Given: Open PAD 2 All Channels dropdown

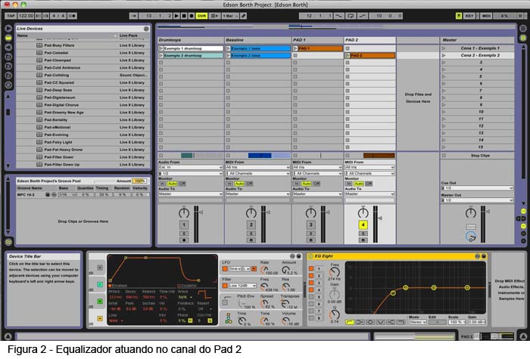Looking at the screenshot, I should point(369,173).
